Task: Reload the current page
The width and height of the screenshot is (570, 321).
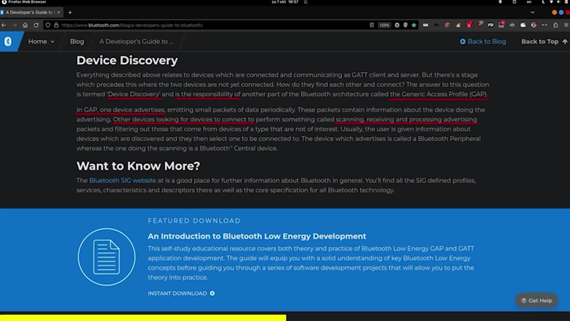Action: tap(36, 25)
